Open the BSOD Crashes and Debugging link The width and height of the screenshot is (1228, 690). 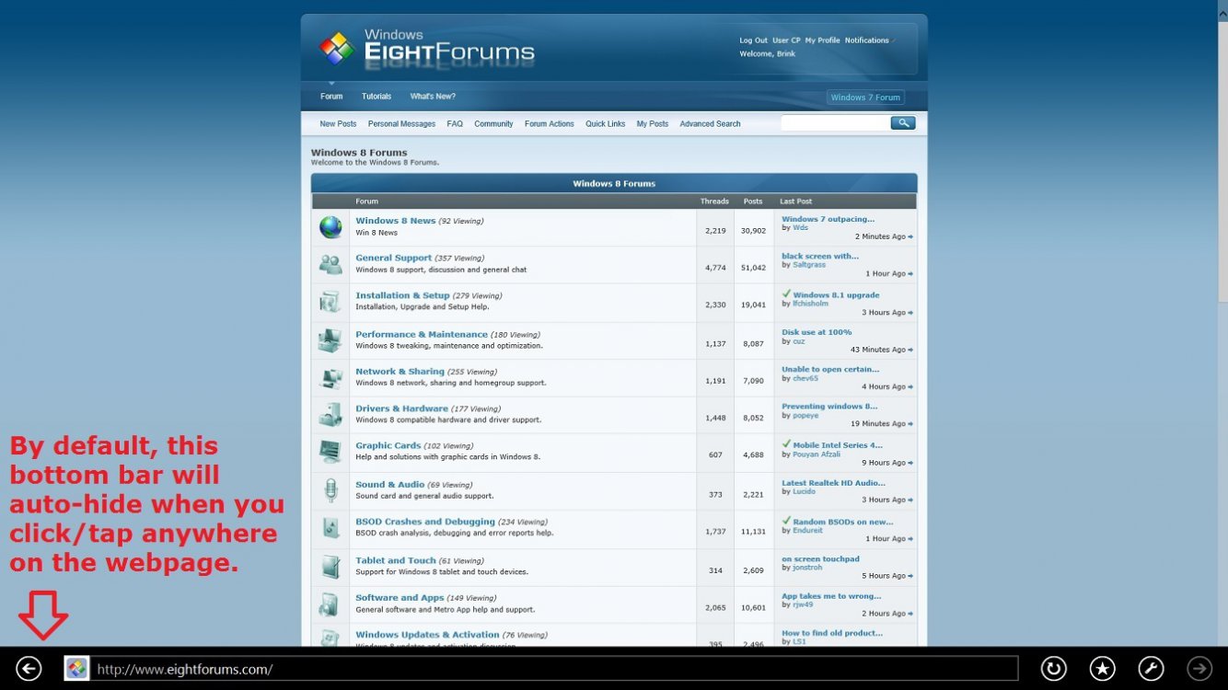pos(425,522)
